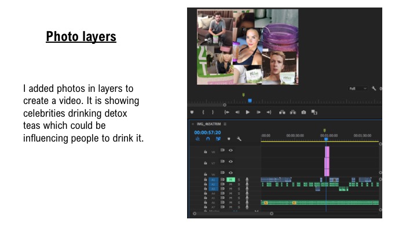Step back one frame

[x=237, y=112]
